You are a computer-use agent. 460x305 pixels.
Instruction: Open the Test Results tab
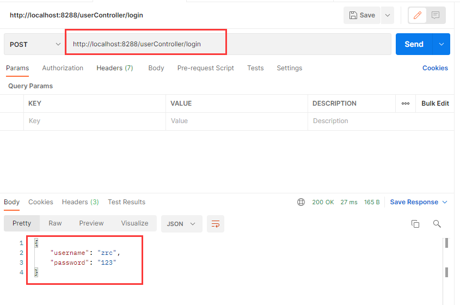pos(126,202)
